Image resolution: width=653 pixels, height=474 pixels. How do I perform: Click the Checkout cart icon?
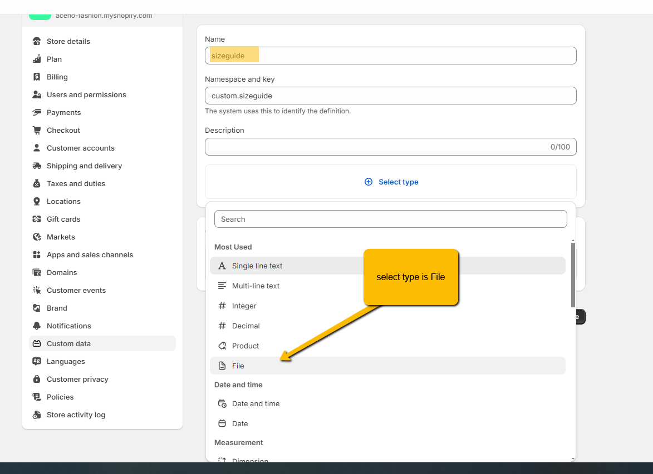tap(37, 130)
